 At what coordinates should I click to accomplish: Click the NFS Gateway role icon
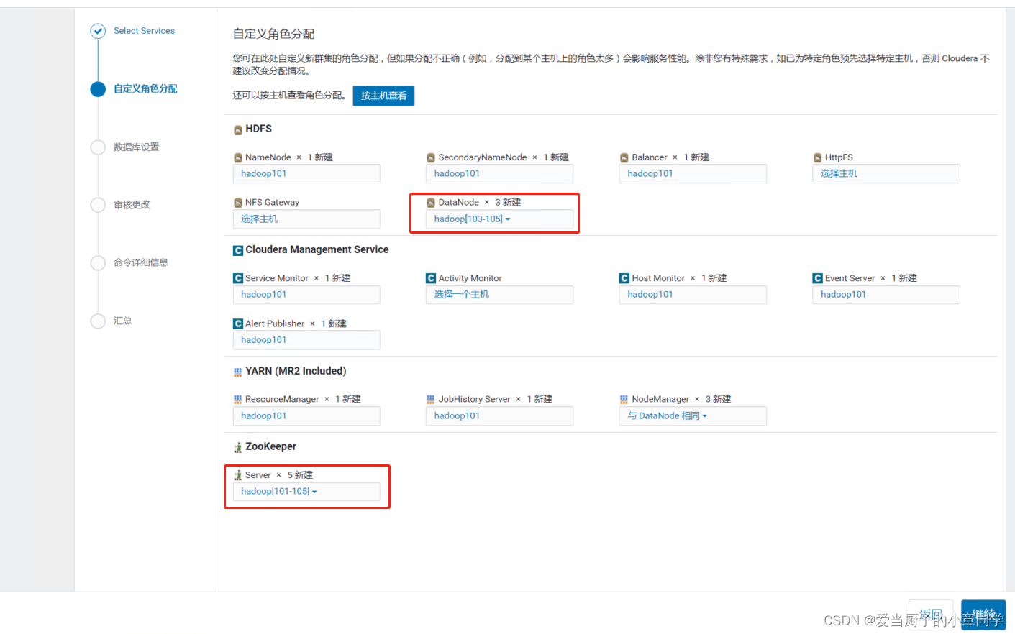pyautogui.click(x=238, y=203)
